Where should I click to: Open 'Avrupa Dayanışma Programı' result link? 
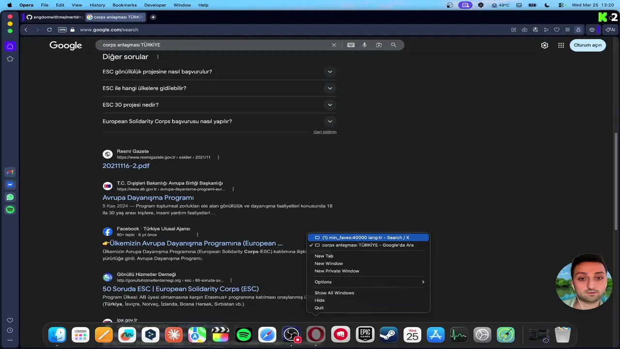tap(148, 198)
